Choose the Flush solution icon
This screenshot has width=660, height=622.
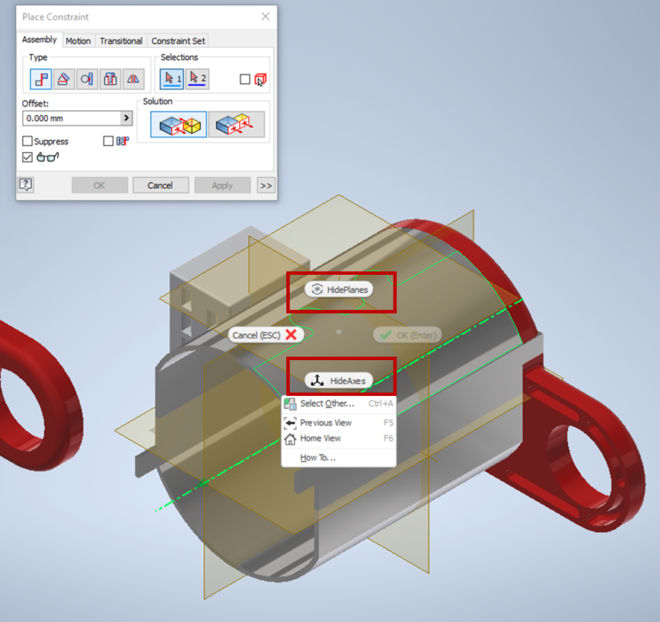coord(236,125)
